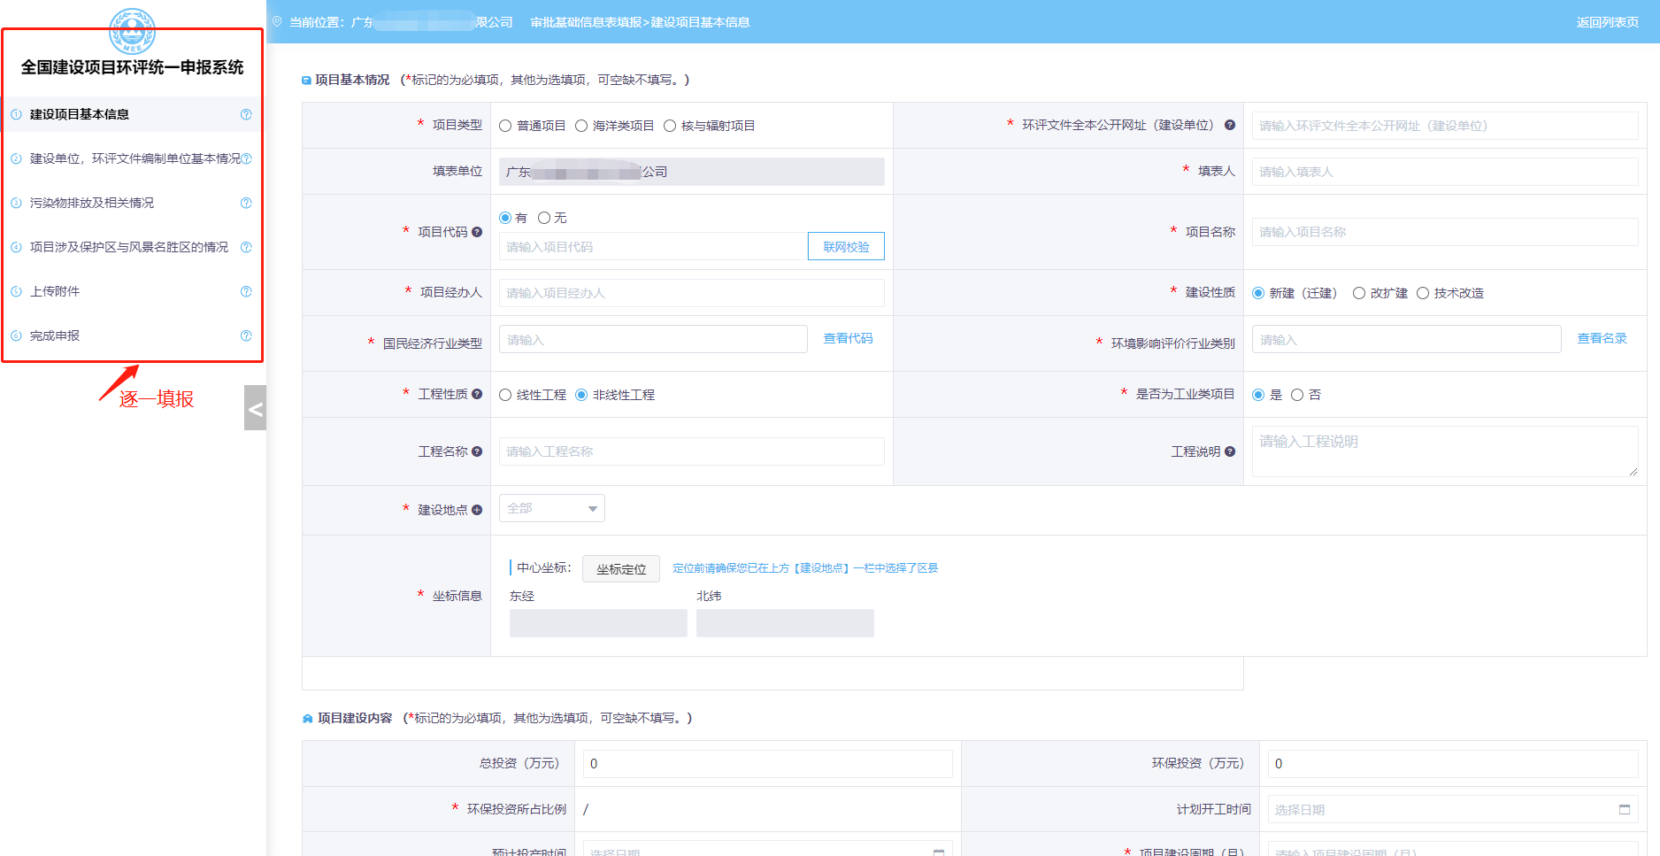This screenshot has width=1660, height=856.
Task: Collapse the left sidebar with arrow handle
Action: coord(255,408)
